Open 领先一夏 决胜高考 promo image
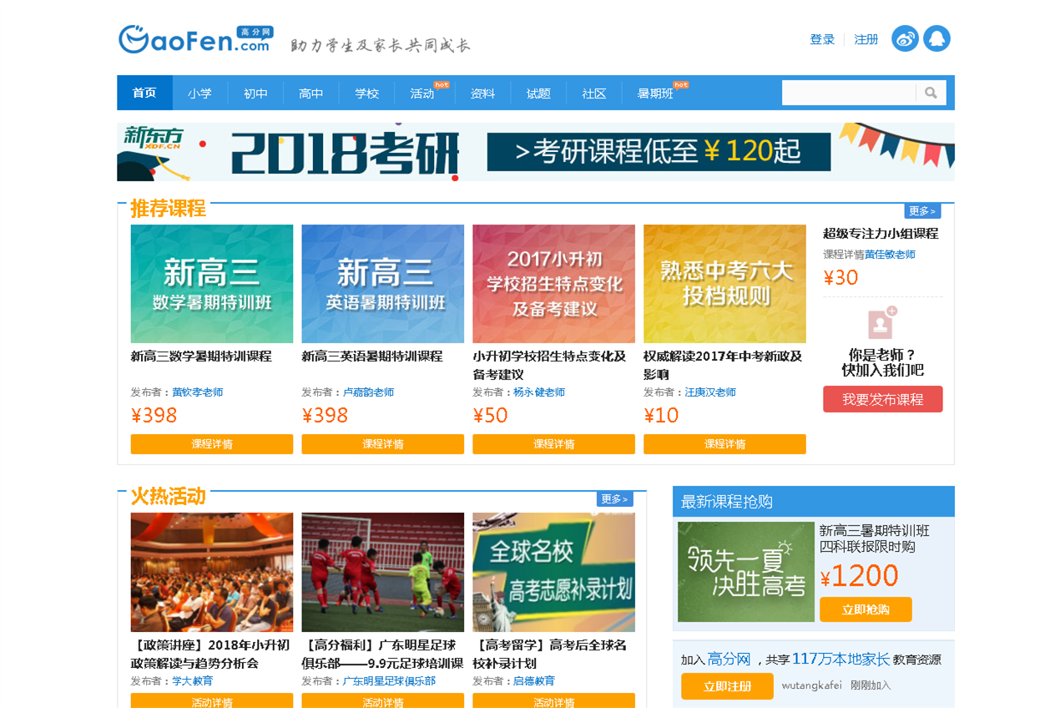This screenshot has width=1060, height=708. pyautogui.click(x=746, y=572)
